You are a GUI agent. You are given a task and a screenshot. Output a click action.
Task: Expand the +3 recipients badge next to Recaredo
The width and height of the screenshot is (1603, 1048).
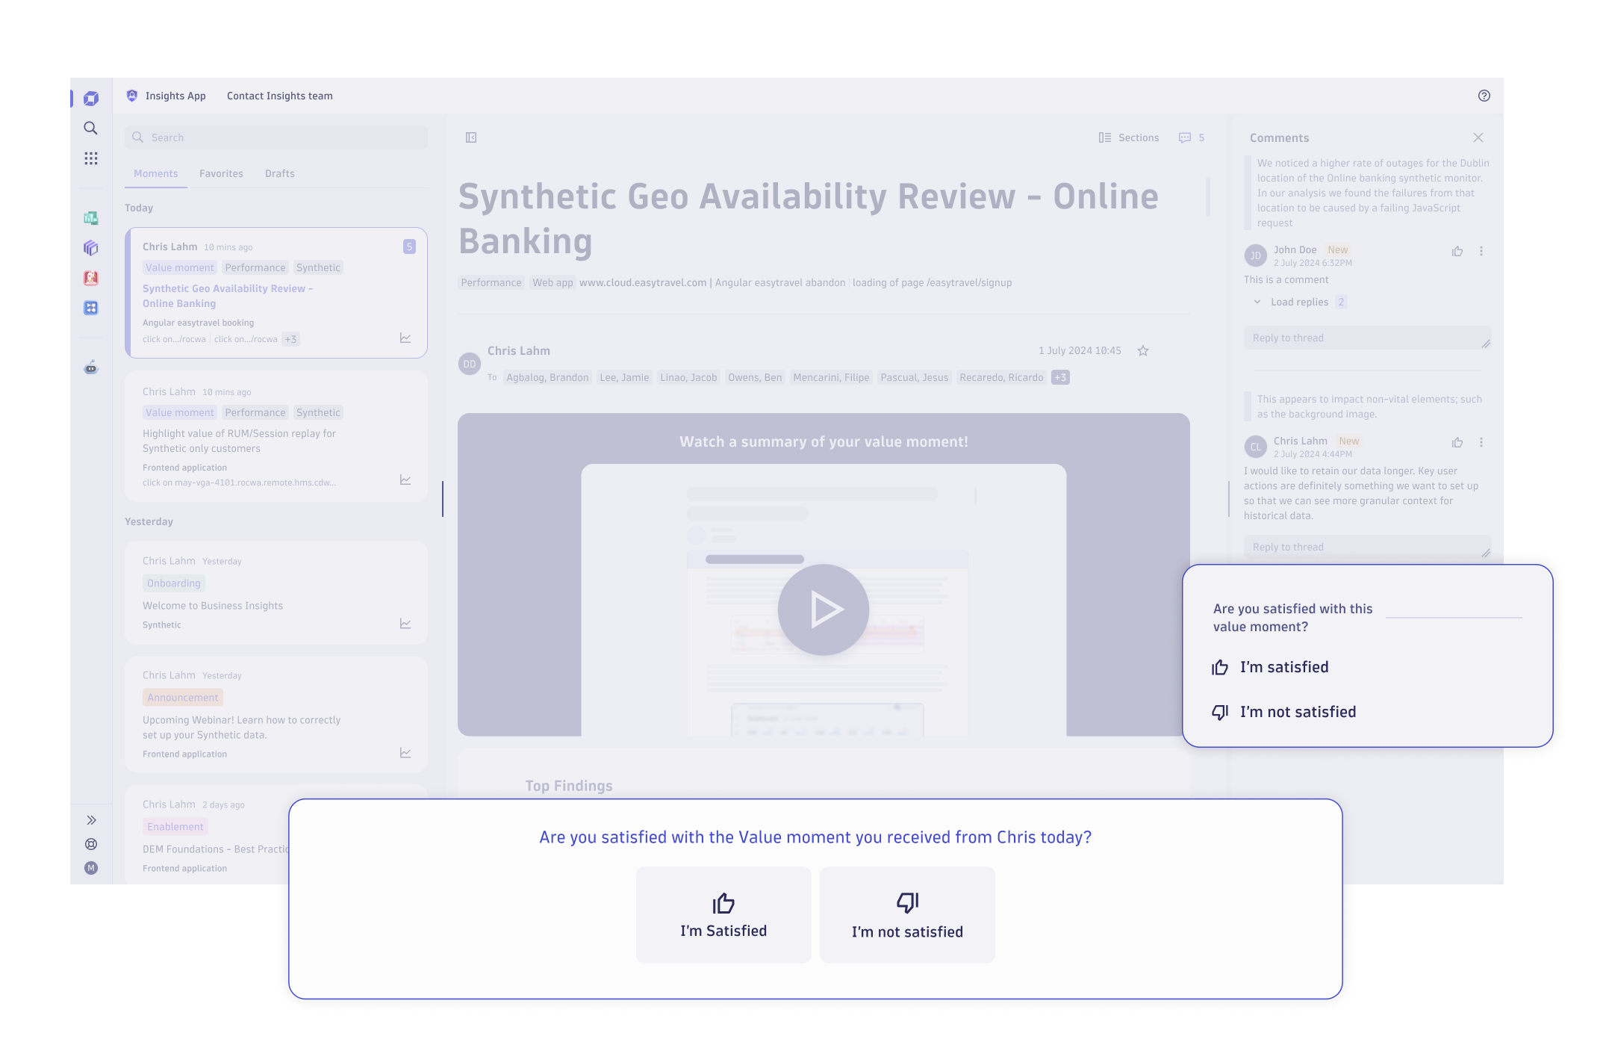(1060, 377)
